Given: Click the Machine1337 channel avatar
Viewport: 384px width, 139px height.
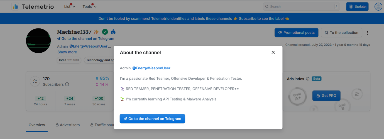Looking at the screenshot, I should [x=38, y=41].
